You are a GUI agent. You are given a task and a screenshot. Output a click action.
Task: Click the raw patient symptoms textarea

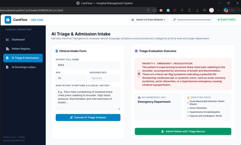pos(88,99)
